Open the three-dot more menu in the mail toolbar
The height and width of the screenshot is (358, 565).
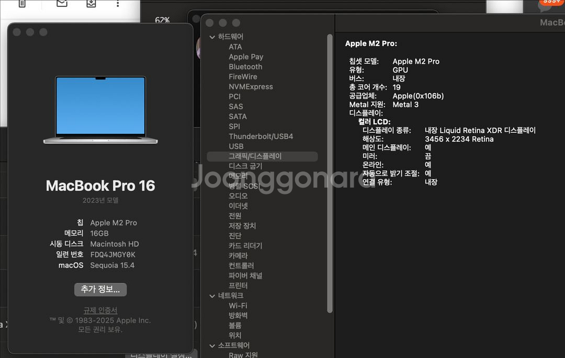pos(118,4)
